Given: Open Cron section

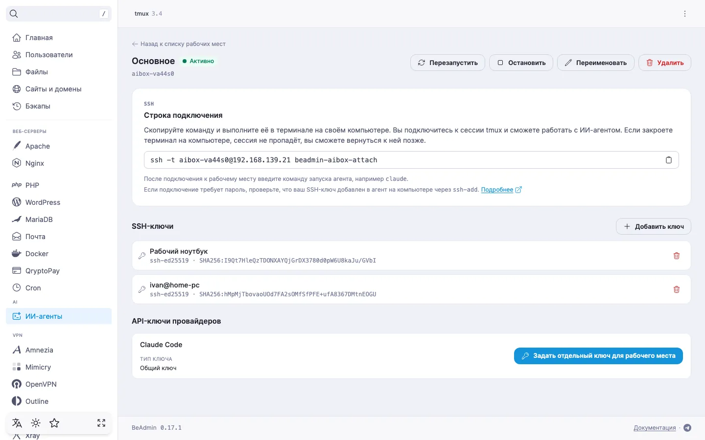Looking at the screenshot, I should click(59, 288).
